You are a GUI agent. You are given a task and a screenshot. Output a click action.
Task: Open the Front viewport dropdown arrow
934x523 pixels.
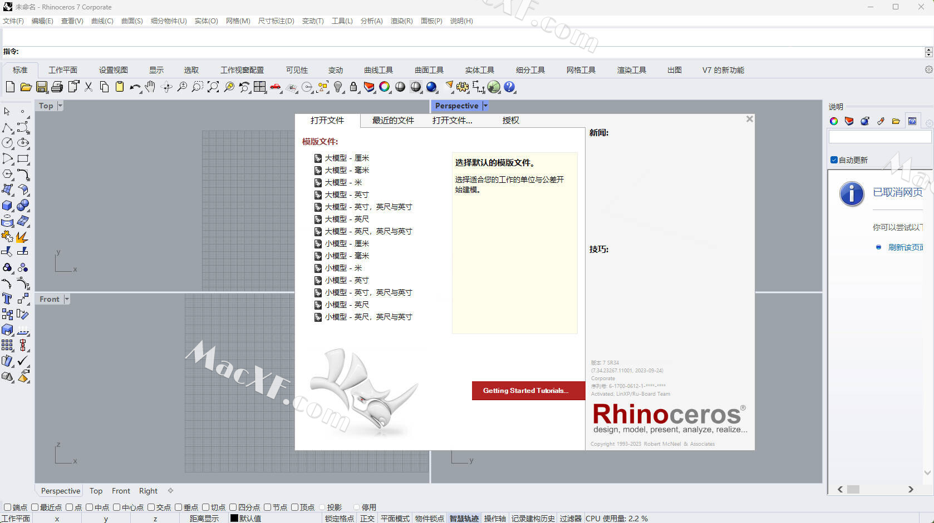[67, 299]
